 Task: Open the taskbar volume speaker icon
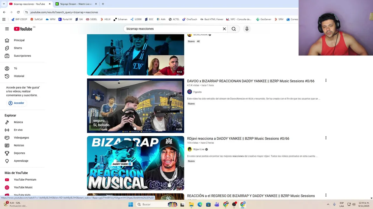354,204
